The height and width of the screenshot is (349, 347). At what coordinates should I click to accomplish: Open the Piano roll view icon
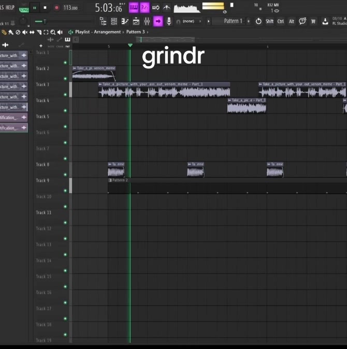(x=125, y=21)
